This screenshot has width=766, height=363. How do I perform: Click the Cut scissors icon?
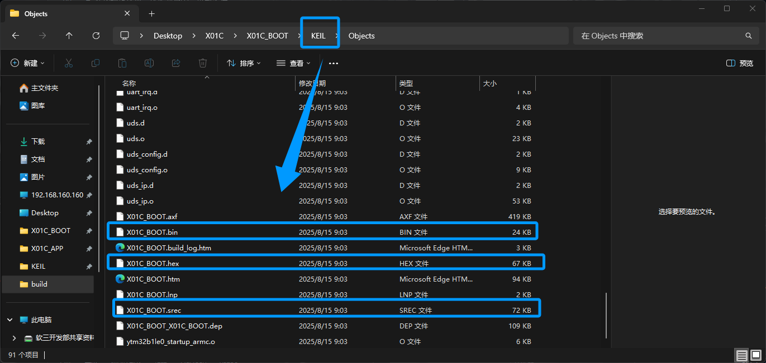[x=69, y=64]
